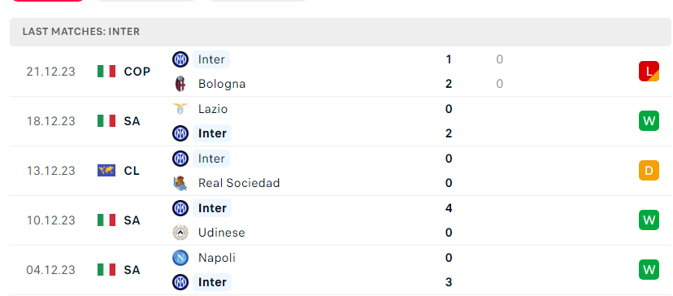Viewport: 673px width, 296px height.
Task: Click the Champions League flag icon
Action: [106, 171]
